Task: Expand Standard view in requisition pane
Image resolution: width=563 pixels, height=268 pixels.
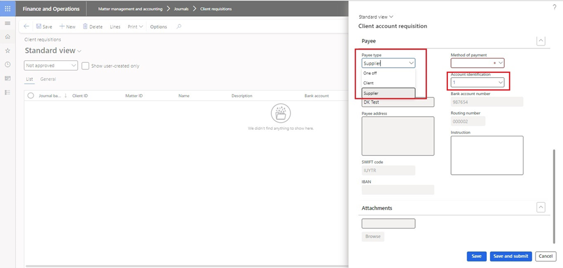Action: (376, 17)
